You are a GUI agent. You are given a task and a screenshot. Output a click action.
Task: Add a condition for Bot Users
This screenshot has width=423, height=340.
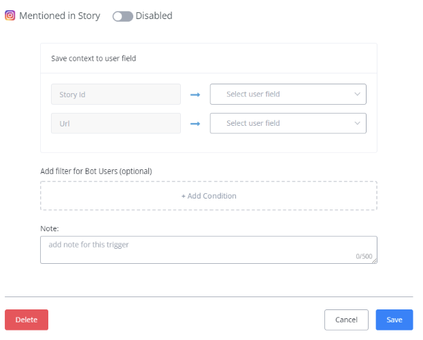pos(209,196)
